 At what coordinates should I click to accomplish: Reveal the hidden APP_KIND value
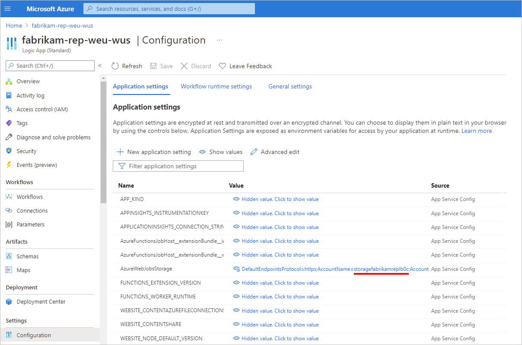pos(280,199)
